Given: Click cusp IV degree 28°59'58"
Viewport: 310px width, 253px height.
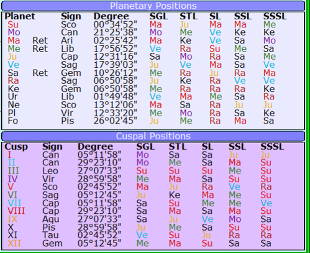Looking at the screenshot, I should click(99, 179).
